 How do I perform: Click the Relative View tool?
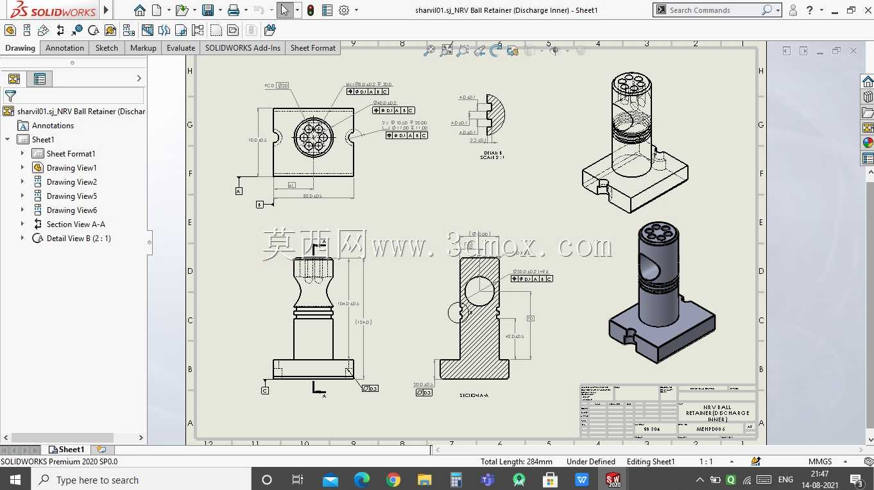coord(110,30)
